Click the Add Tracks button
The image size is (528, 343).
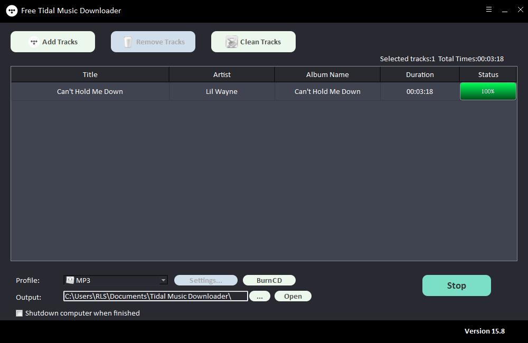pos(53,42)
